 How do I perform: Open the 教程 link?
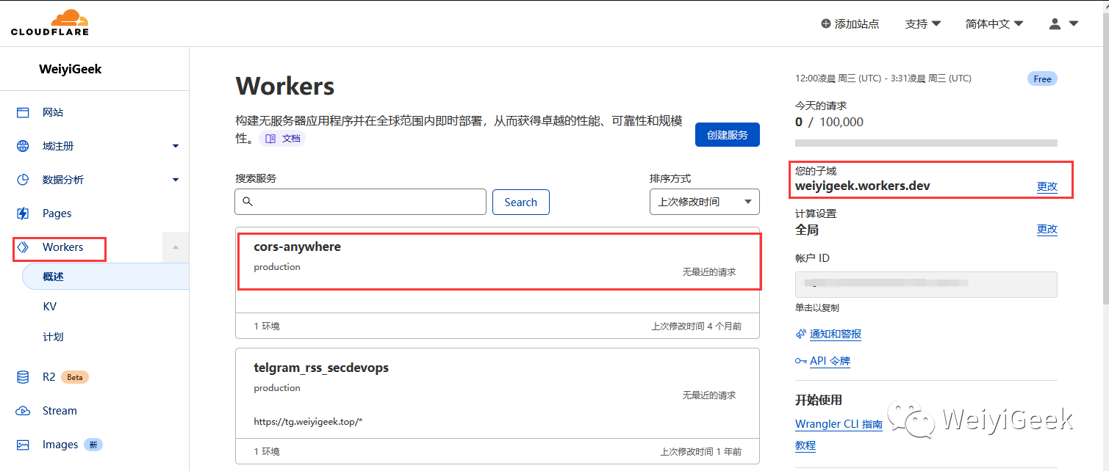(805, 445)
